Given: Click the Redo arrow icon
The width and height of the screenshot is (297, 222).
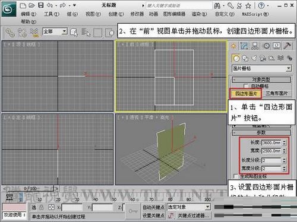Looking at the screenshot, I should 63,5.
